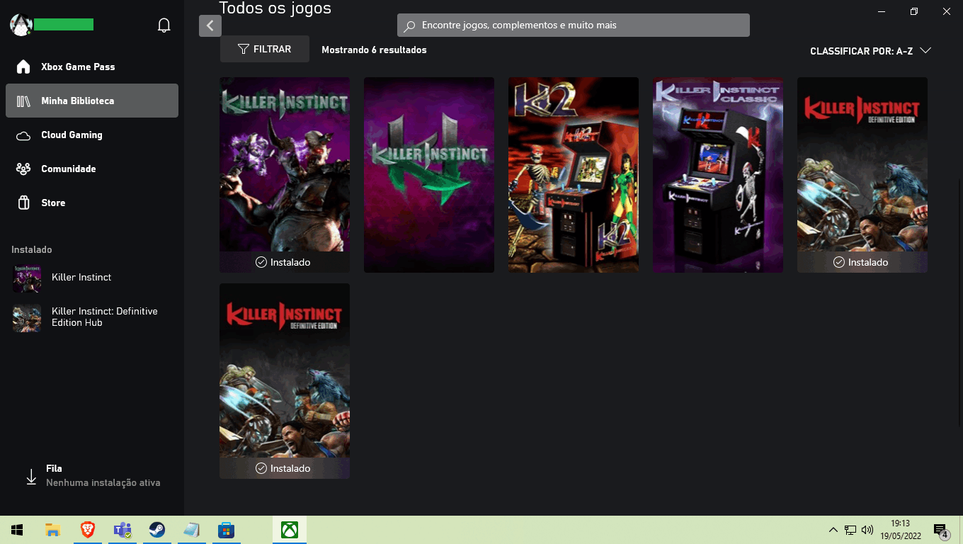
Task: Open the Store section
Action: pyautogui.click(x=92, y=203)
